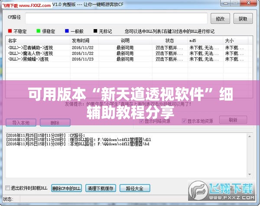Toggle the 显示网络资源 checkbox
The width and height of the screenshot is (260, 206).
(141, 121)
